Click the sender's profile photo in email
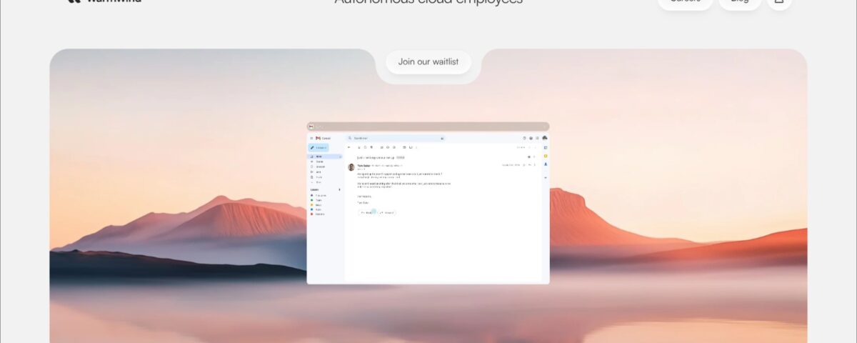Viewport: 857px width, 343px height. tap(351, 167)
